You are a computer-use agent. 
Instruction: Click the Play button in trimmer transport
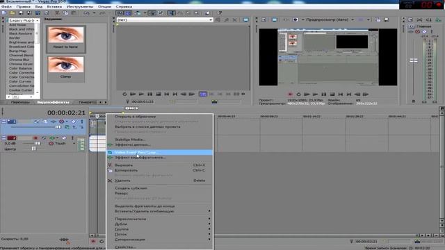coord(141,94)
